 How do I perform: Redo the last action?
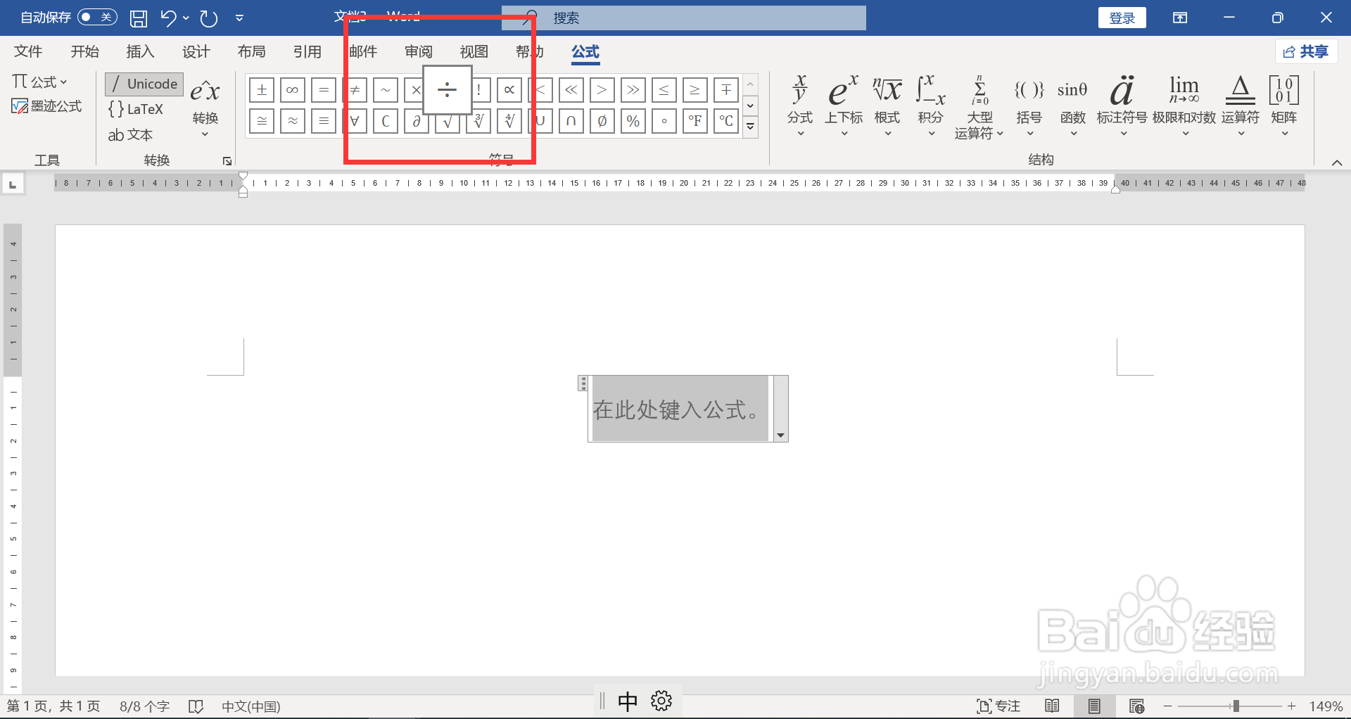(209, 18)
